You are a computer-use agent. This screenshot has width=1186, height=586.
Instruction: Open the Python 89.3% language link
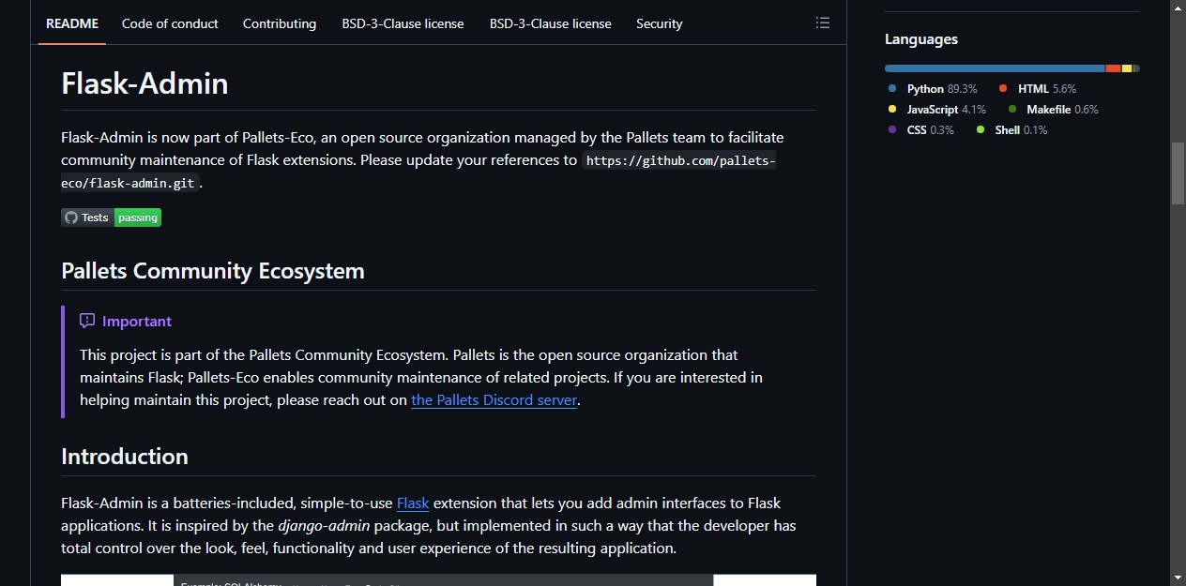click(941, 88)
